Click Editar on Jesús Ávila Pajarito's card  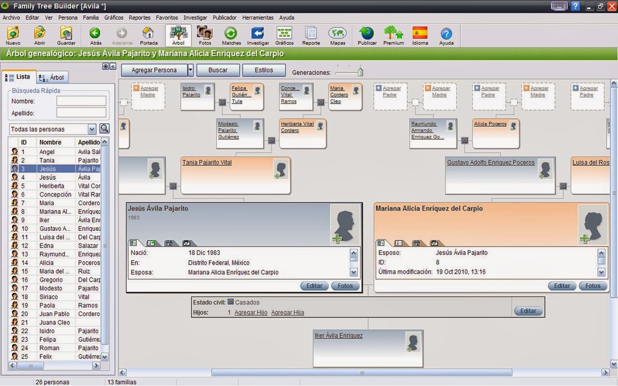point(314,286)
